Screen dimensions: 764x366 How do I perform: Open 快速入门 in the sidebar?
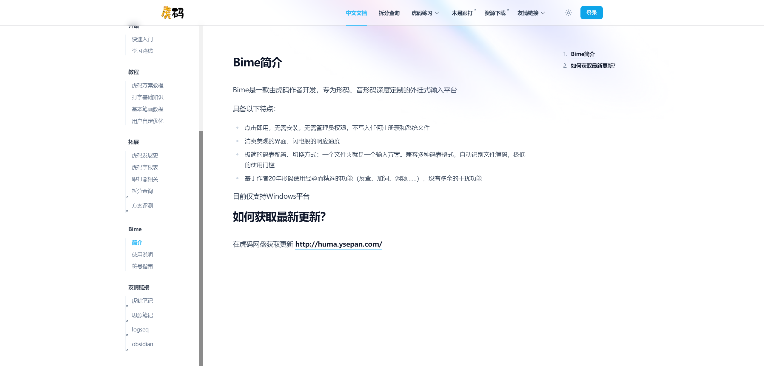(x=142, y=39)
